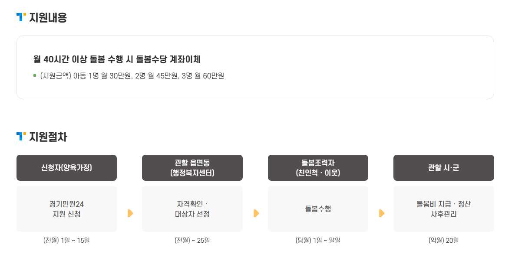Click the 돌봄비 지급 · 정산 사후관리 box
The height and width of the screenshot is (264, 515).
pyautogui.click(x=444, y=209)
